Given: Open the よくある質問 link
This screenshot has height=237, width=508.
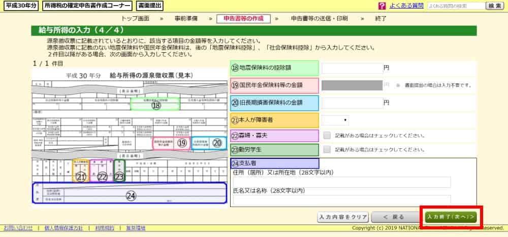Looking at the screenshot, I should [x=406, y=6].
